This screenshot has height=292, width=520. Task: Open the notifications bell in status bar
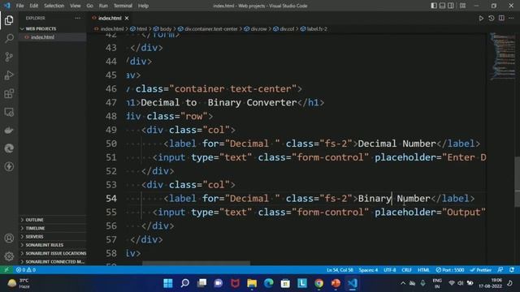tap(512, 270)
